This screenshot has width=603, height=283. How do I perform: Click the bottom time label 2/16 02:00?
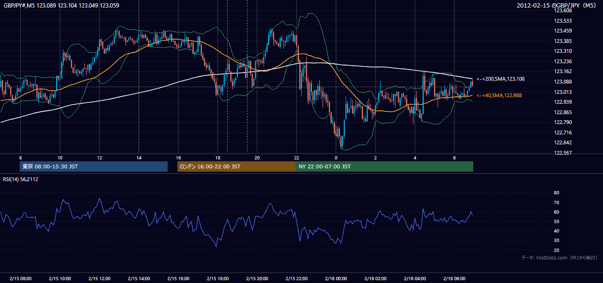(x=376, y=278)
